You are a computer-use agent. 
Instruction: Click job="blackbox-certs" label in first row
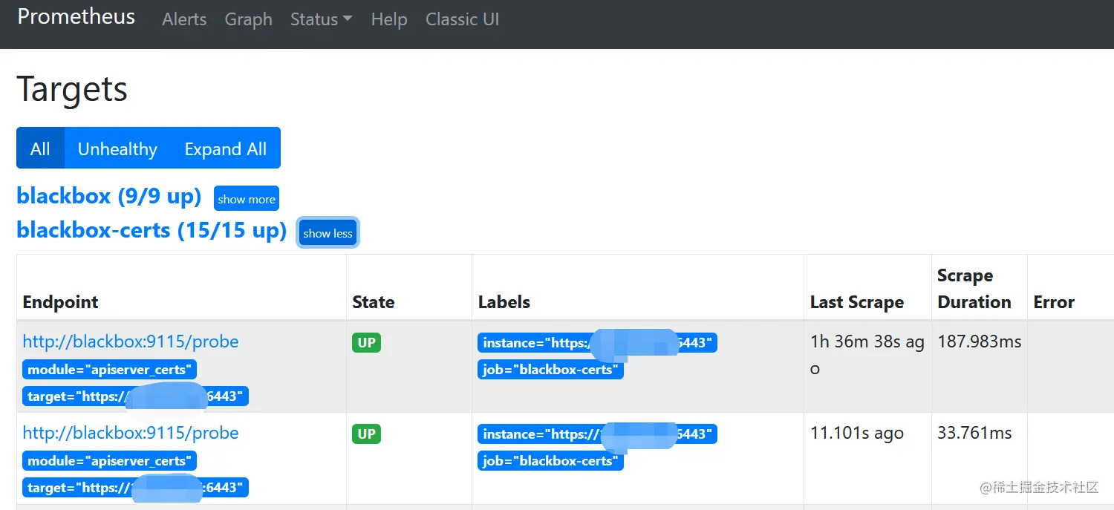pyautogui.click(x=550, y=370)
